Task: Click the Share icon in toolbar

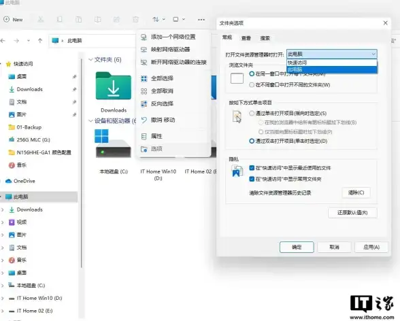Action: tap(116, 19)
